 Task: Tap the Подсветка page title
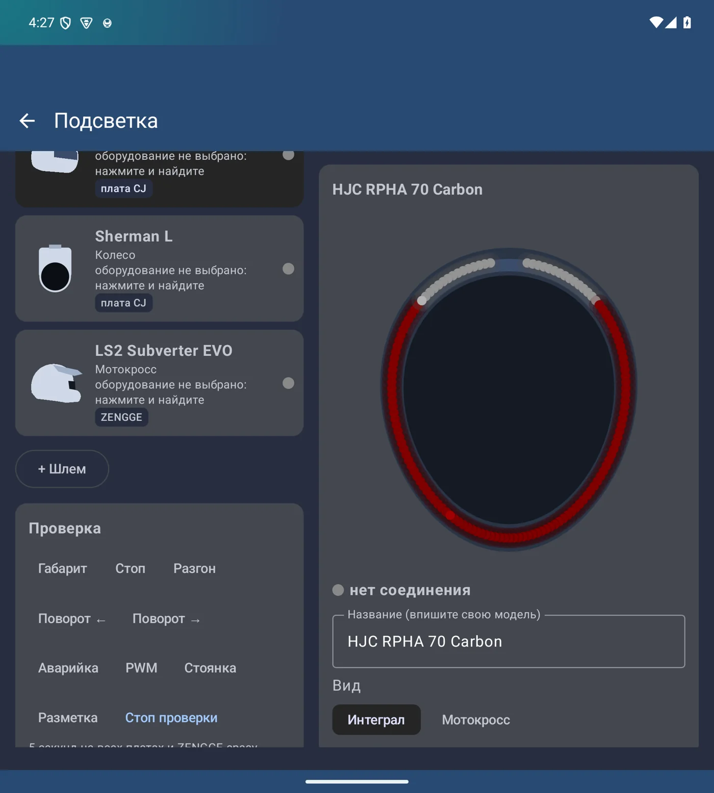[106, 121]
